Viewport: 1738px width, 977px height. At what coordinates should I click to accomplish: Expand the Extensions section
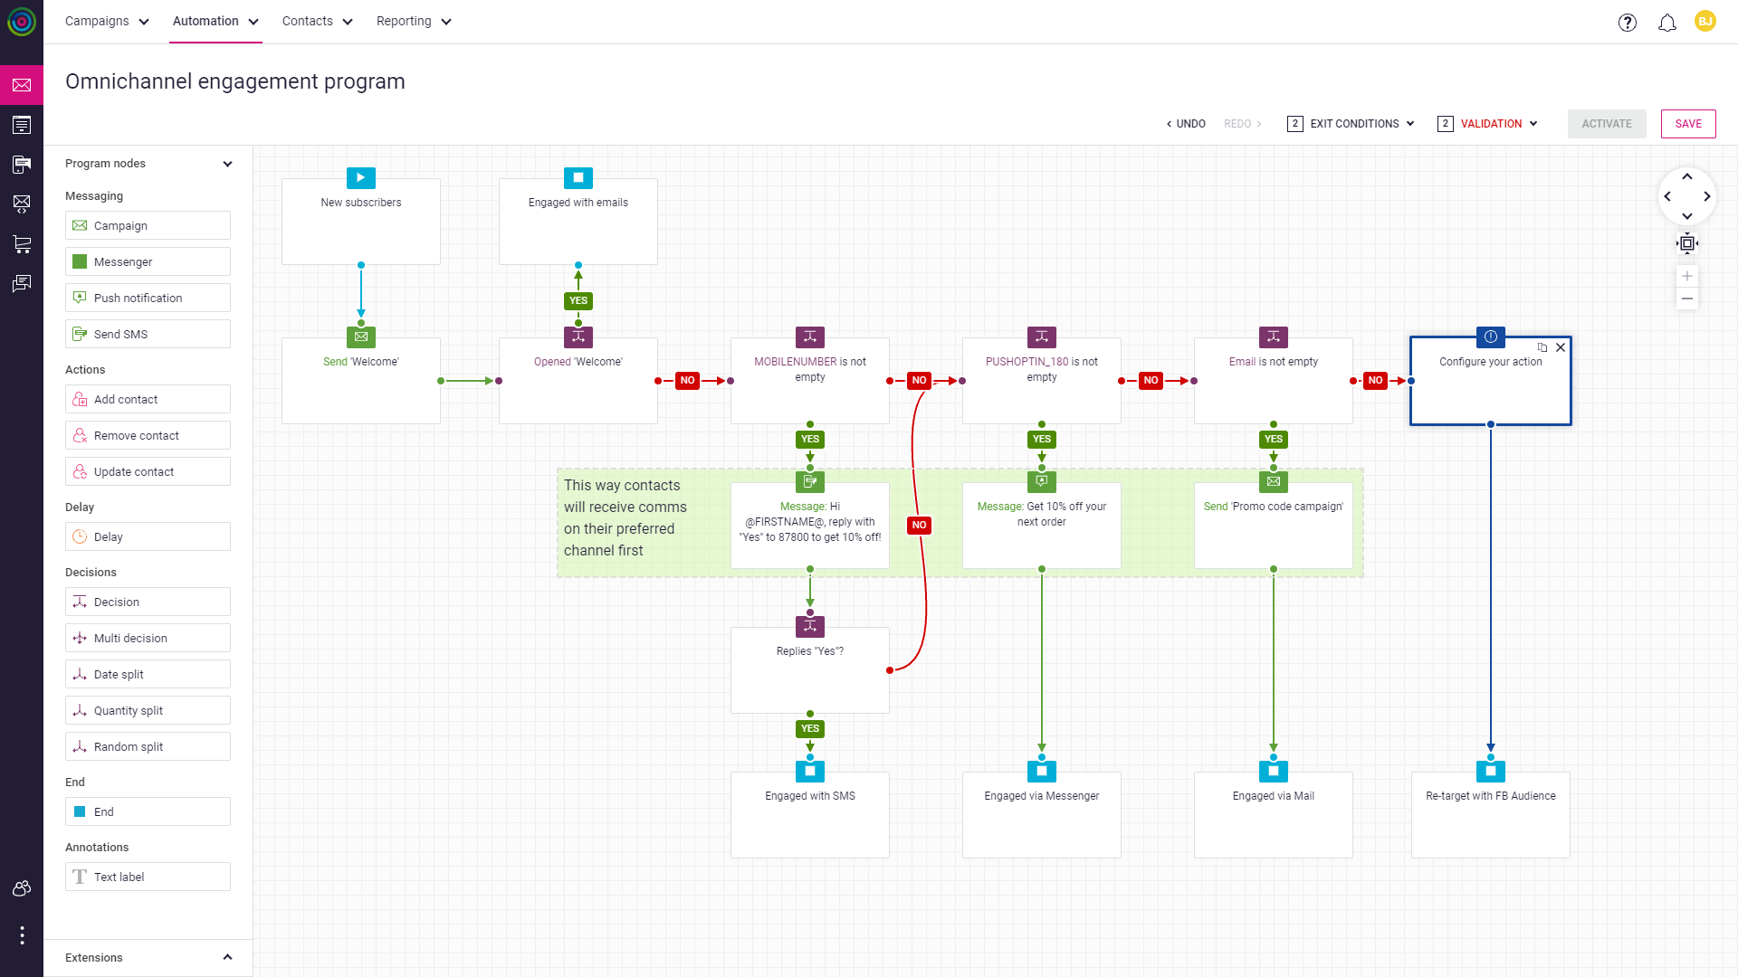point(227,957)
